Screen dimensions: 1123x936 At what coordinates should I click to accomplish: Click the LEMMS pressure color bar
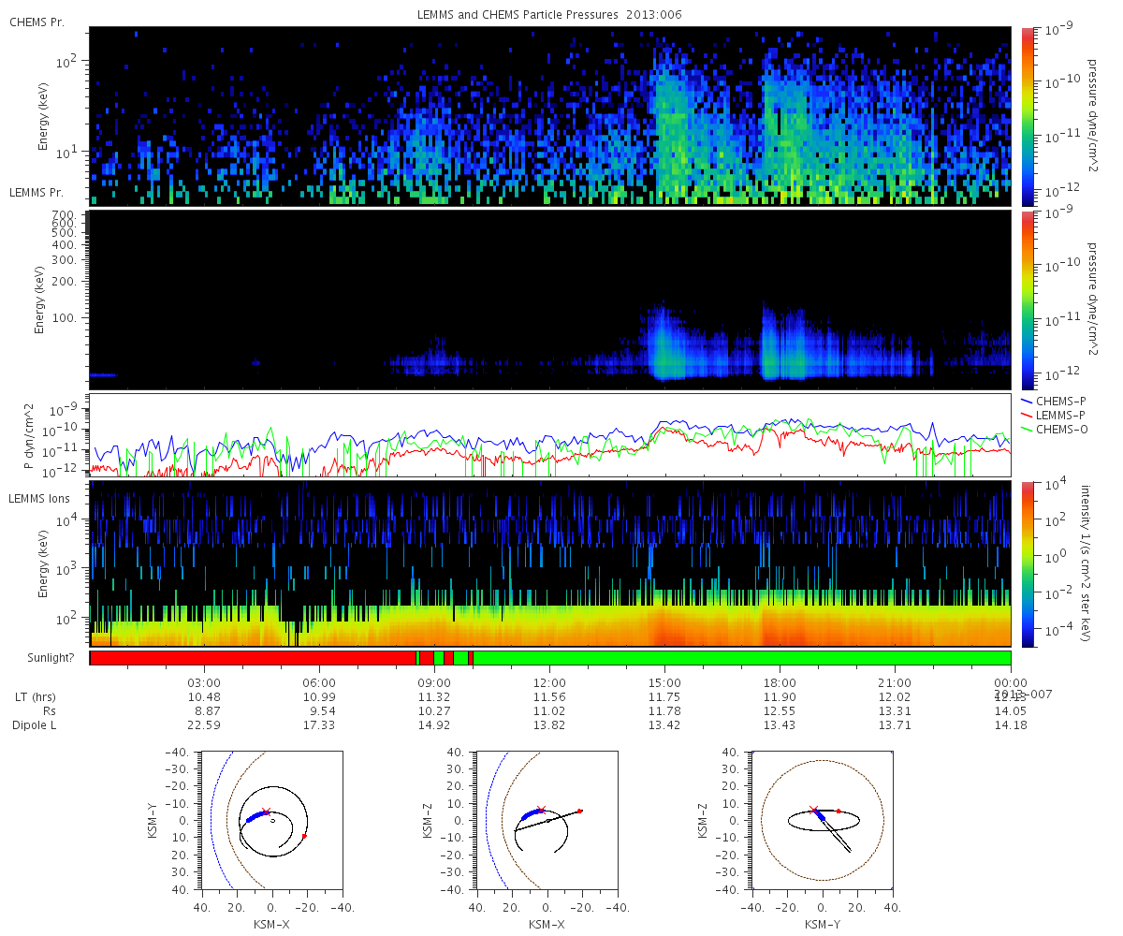[x=1027, y=300]
